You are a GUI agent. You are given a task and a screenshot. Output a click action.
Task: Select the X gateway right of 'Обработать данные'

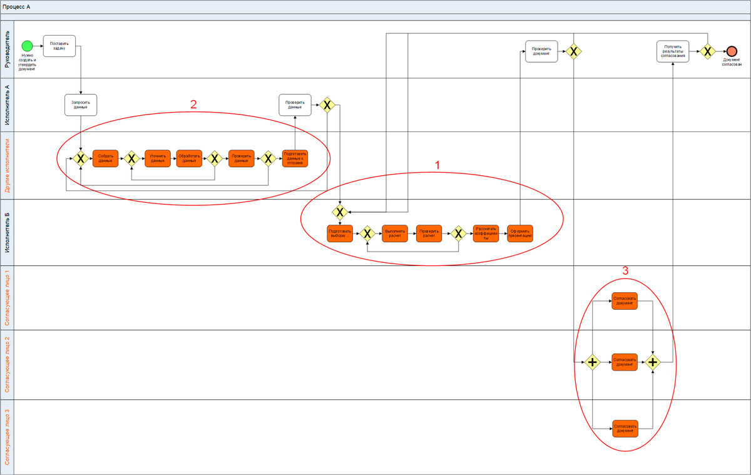pyautogui.click(x=215, y=158)
